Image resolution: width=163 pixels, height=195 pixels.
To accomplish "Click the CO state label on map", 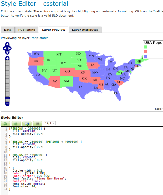I will click(x=68, y=71).
